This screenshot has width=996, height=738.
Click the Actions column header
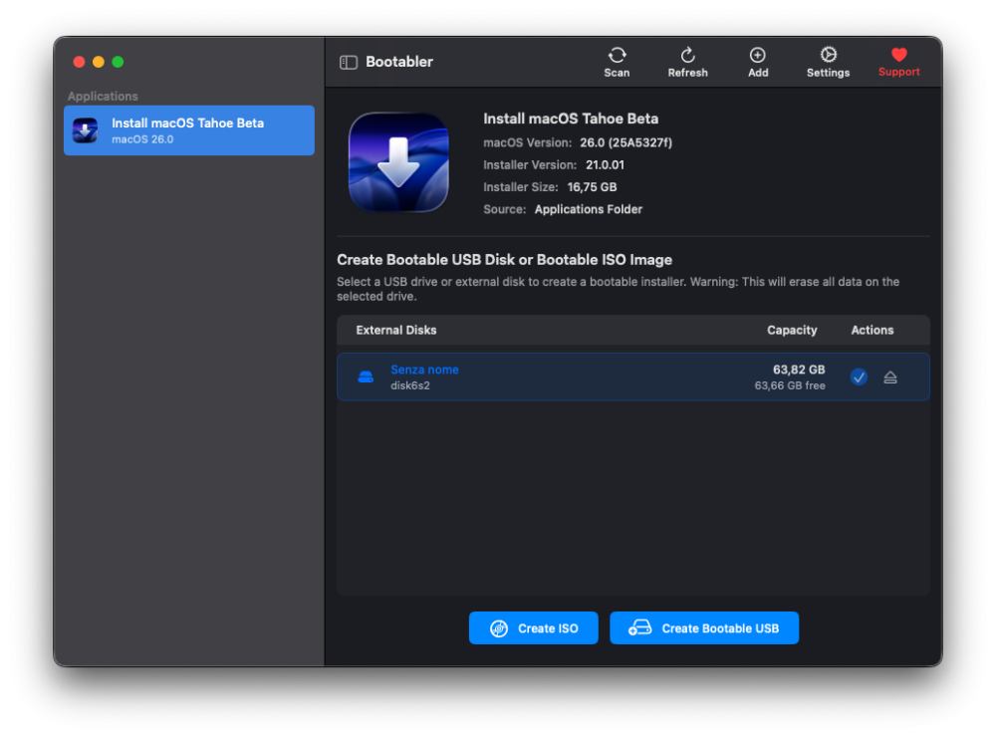[872, 331]
